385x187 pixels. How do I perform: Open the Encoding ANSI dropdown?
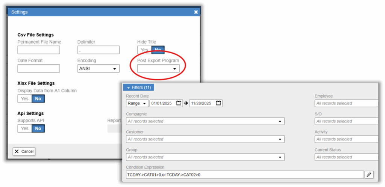(98, 69)
